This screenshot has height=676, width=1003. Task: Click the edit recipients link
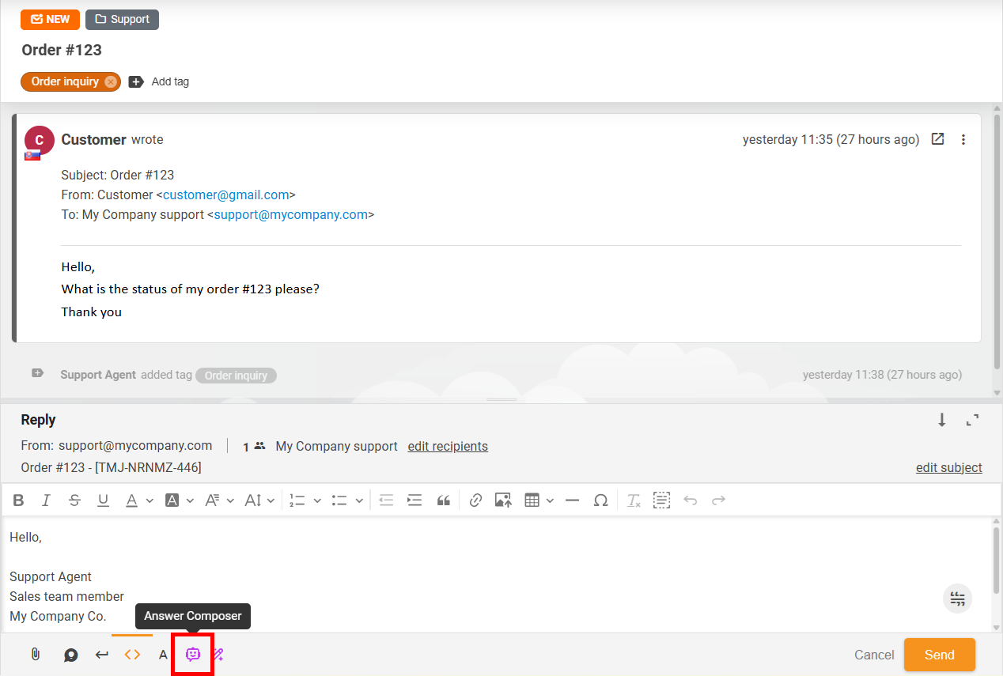[x=448, y=446]
